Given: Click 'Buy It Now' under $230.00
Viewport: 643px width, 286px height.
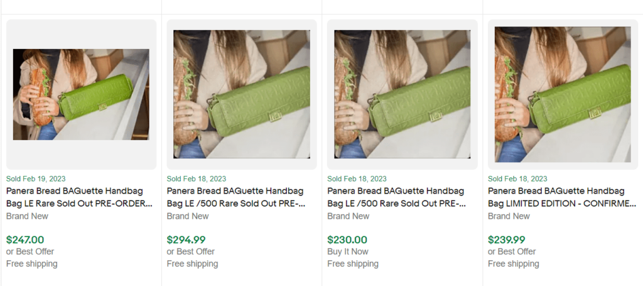Looking at the screenshot, I should pos(348,251).
